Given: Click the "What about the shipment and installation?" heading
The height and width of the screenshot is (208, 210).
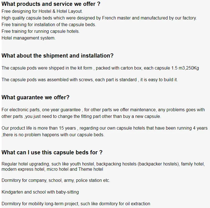Looking at the screenshot, I should (57, 56).
